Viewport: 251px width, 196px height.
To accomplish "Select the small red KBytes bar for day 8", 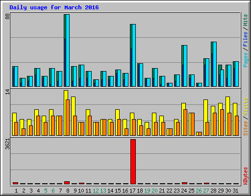I will 67,183.
